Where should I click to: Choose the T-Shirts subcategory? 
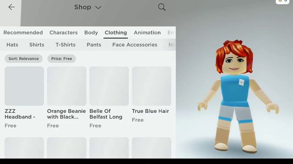click(x=65, y=45)
